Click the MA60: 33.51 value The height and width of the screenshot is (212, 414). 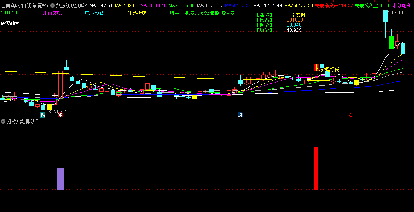coord(238,5)
